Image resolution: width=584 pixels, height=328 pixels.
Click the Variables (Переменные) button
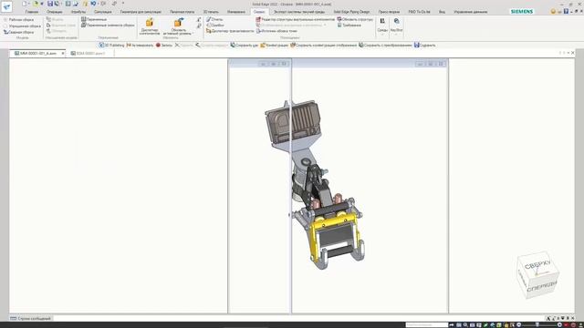94,19
